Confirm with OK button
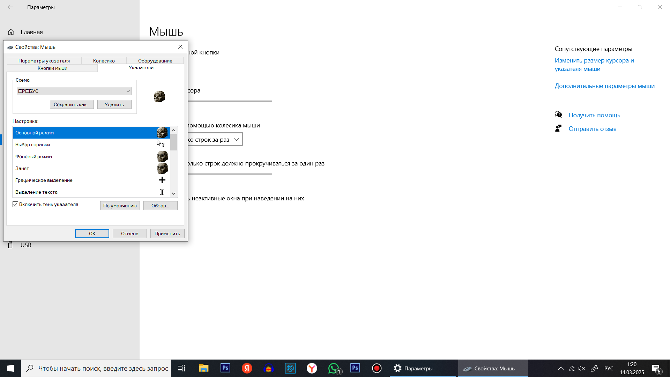The height and width of the screenshot is (377, 670). pyautogui.click(x=92, y=234)
